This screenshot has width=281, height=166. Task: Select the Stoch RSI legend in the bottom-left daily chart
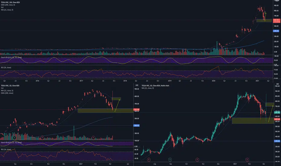point(11,142)
